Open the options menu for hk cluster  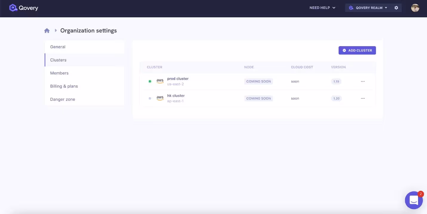tap(363, 98)
